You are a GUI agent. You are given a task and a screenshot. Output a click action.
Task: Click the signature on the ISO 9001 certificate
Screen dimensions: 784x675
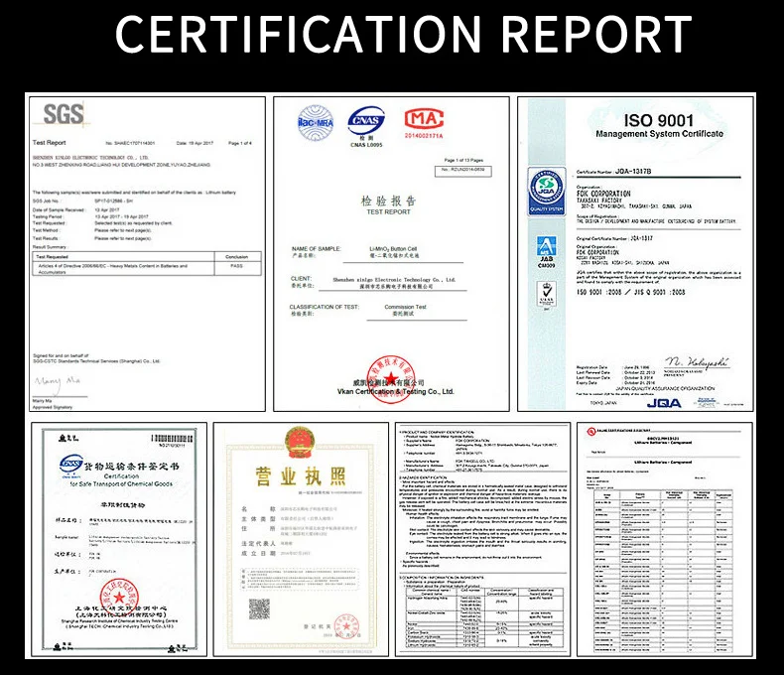tap(697, 362)
